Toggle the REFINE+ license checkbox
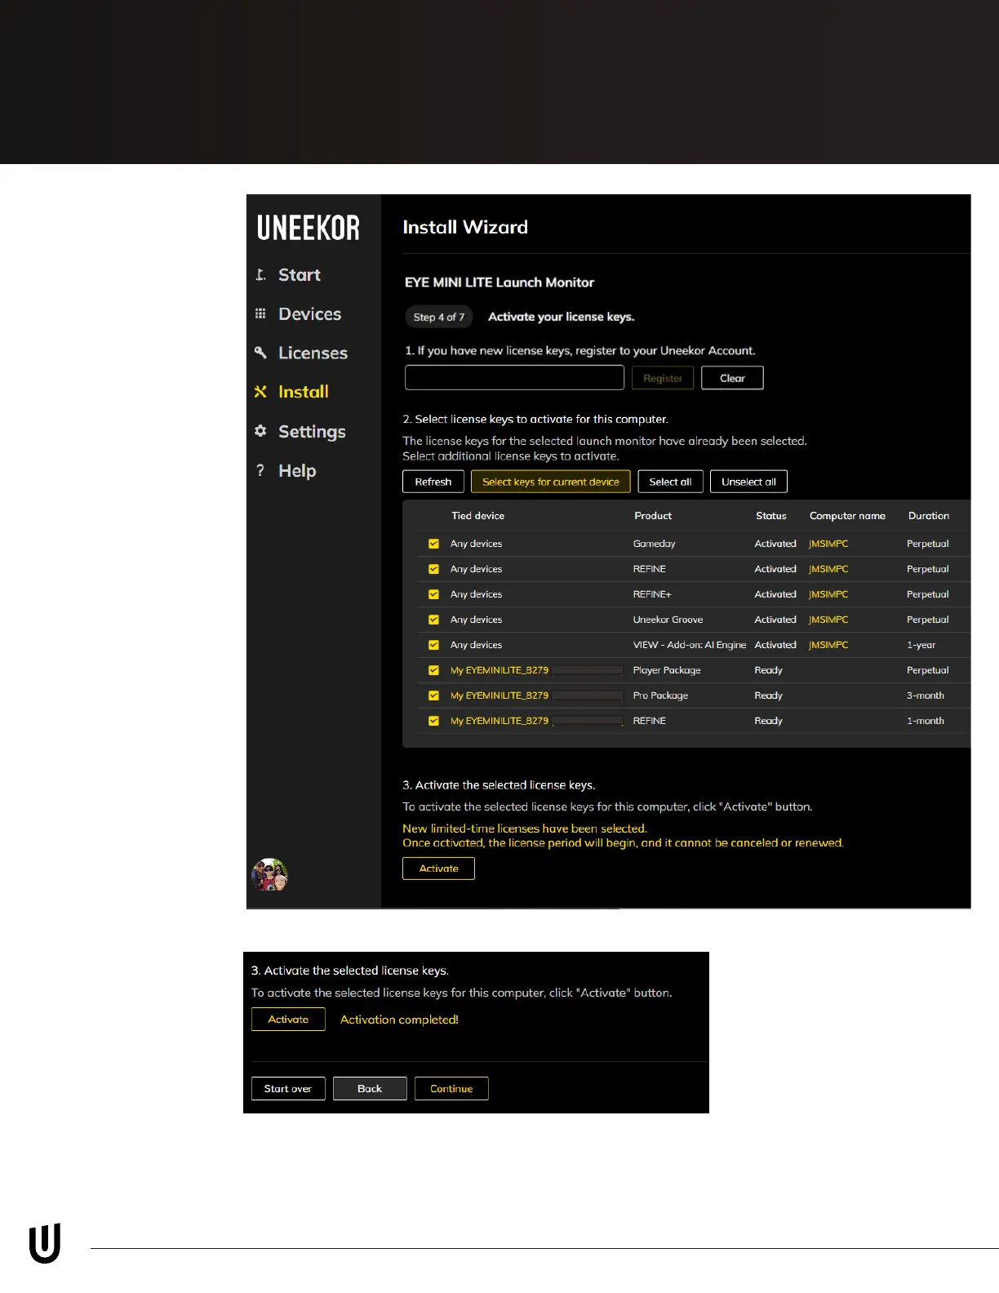The height and width of the screenshot is (1293, 999). (434, 594)
